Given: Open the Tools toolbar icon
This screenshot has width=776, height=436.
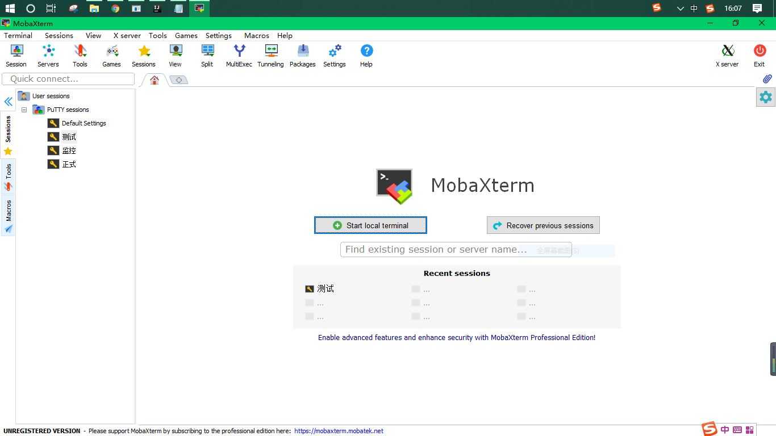Looking at the screenshot, I should [80, 56].
